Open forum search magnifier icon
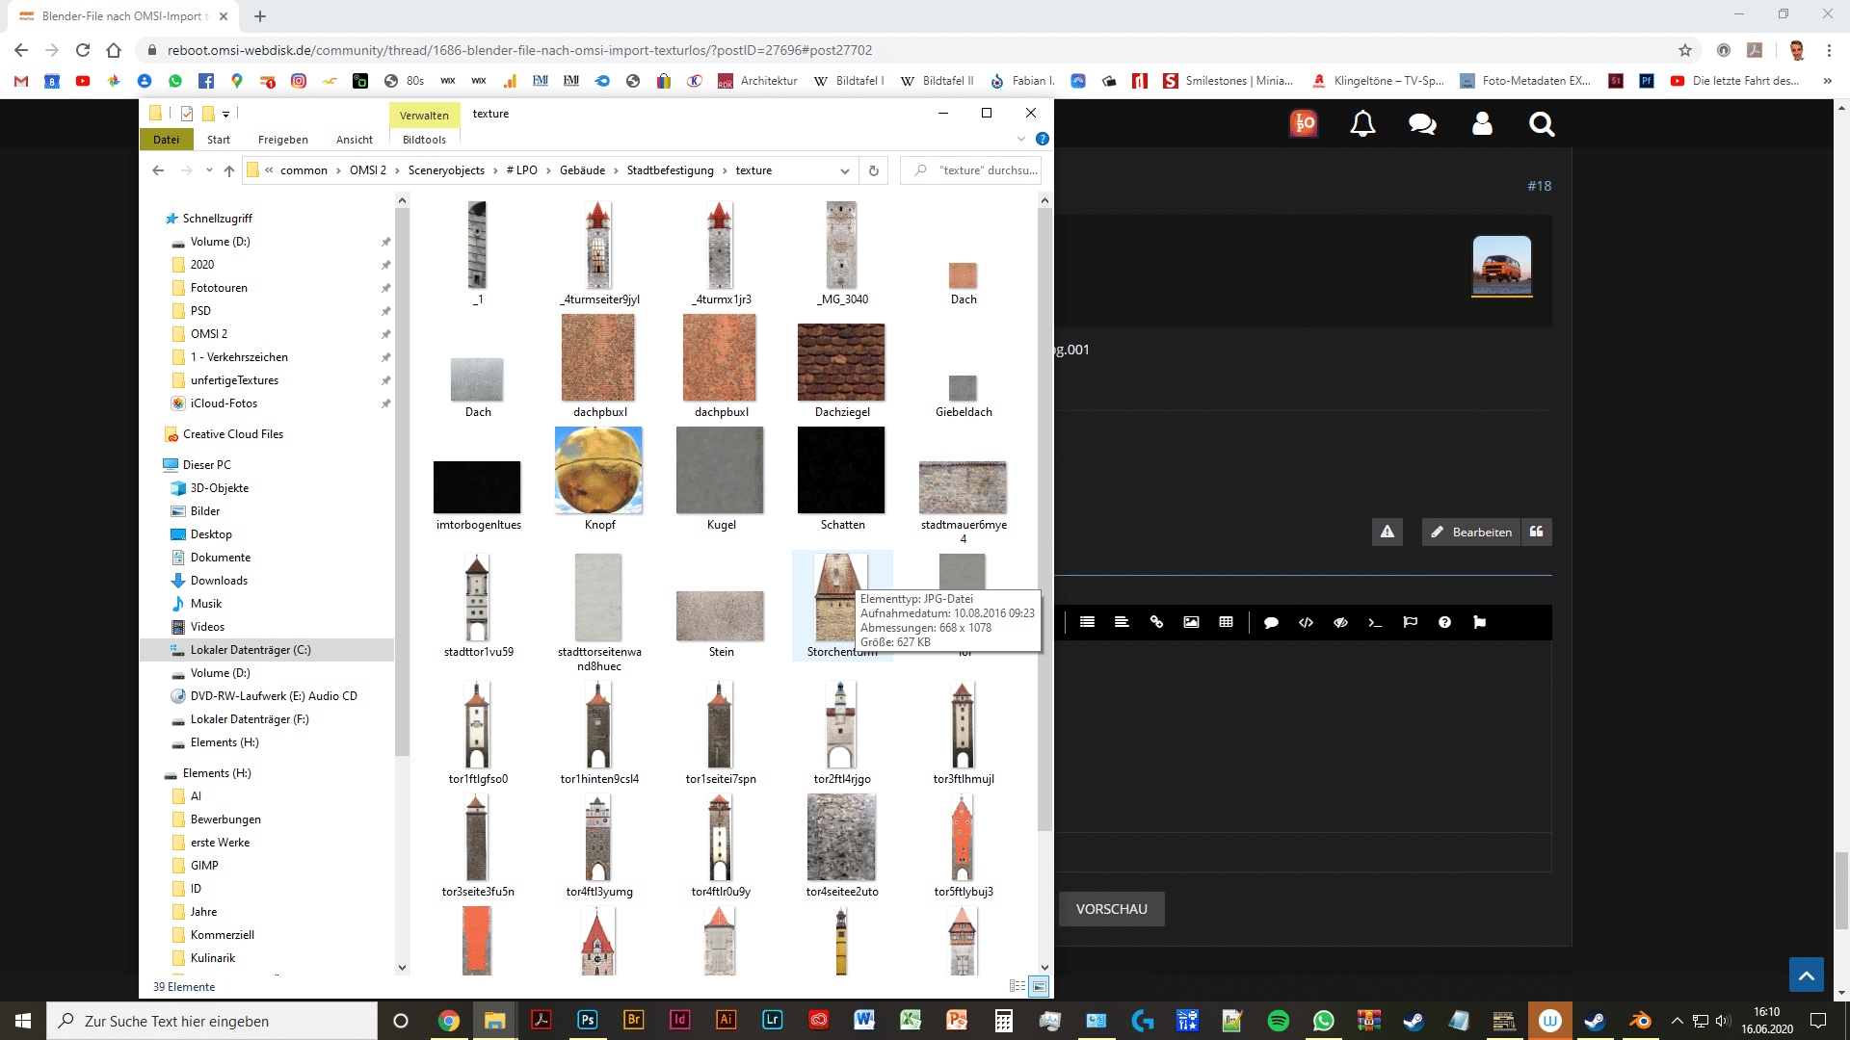Image resolution: width=1850 pixels, height=1040 pixels. pos(1542,124)
